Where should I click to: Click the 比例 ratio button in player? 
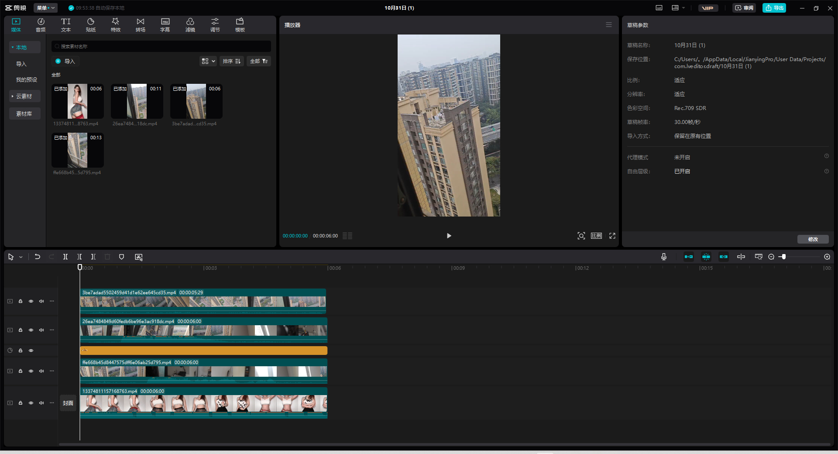click(x=596, y=236)
